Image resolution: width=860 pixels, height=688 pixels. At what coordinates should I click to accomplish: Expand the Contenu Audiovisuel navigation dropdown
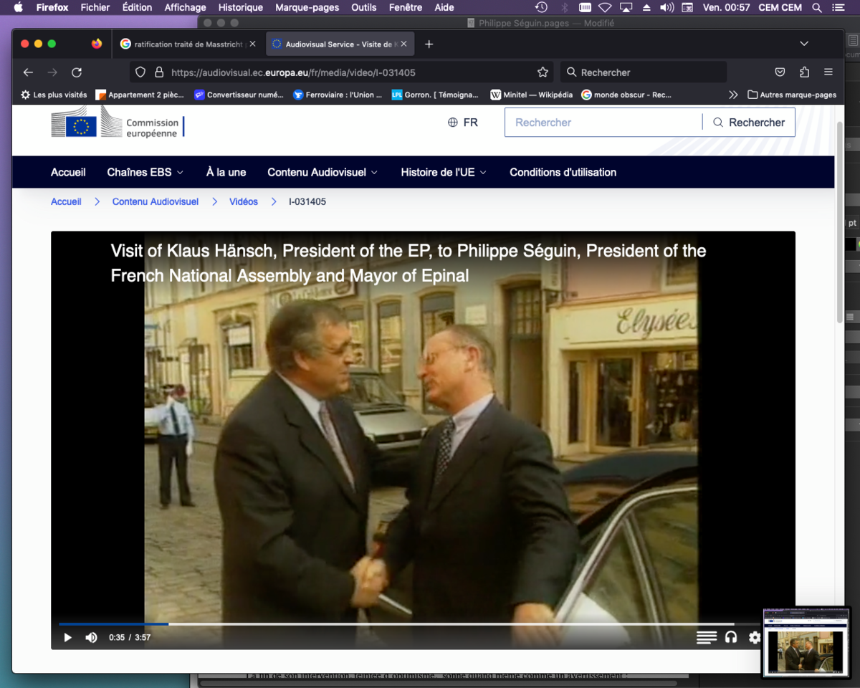[x=322, y=172]
